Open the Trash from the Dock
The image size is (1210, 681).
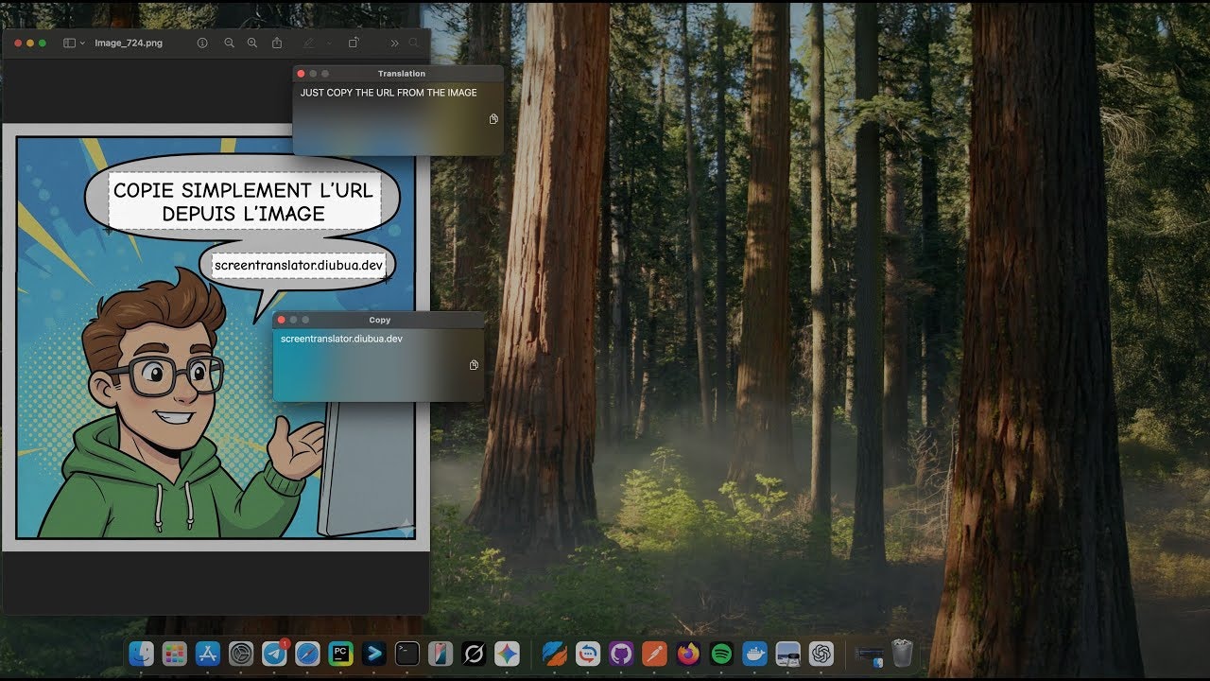(900, 653)
